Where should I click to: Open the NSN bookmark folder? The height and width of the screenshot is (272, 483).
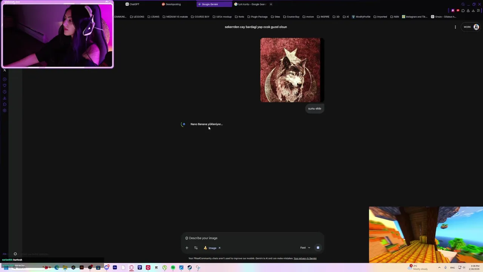point(394,17)
